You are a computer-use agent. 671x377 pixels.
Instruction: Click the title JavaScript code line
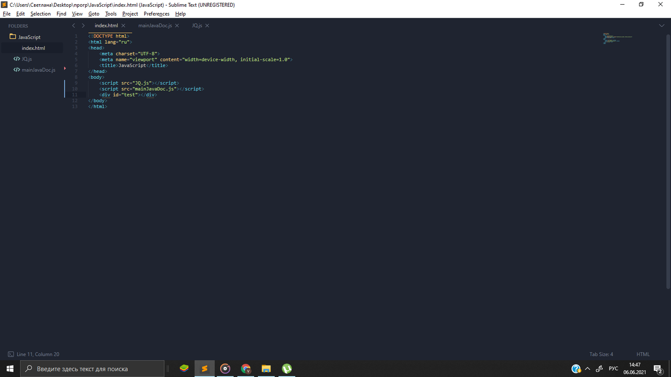(x=134, y=65)
